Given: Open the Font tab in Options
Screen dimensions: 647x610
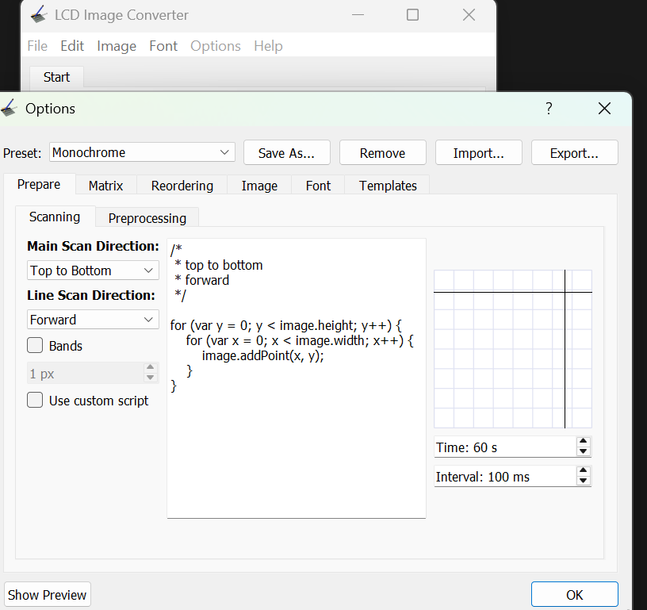Looking at the screenshot, I should [x=318, y=186].
